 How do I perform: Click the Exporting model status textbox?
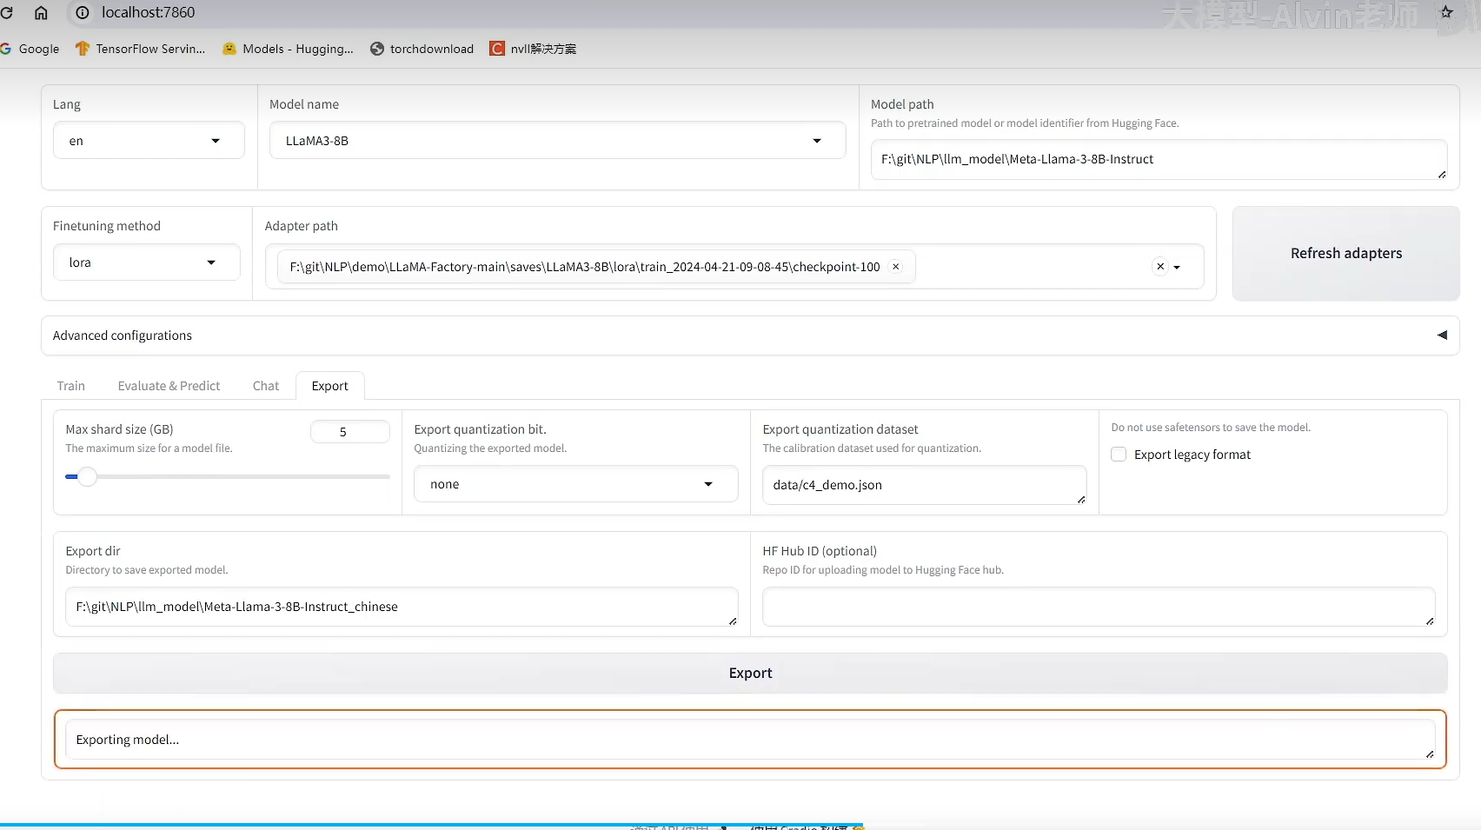click(x=750, y=740)
